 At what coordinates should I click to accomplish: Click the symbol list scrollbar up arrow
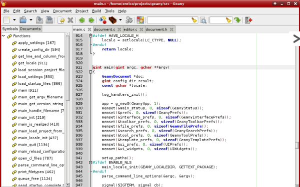[67, 34]
